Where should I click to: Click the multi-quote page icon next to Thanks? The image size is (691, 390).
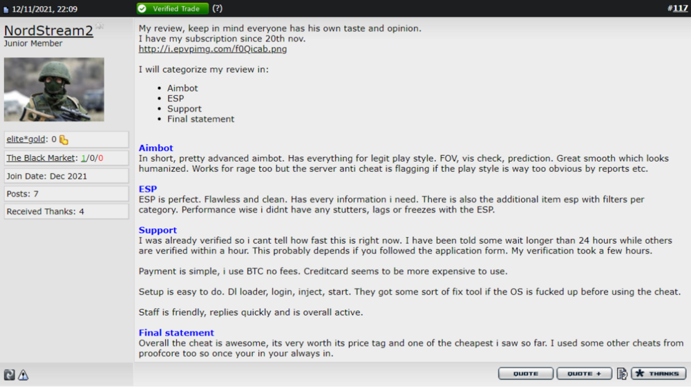pos(622,373)
